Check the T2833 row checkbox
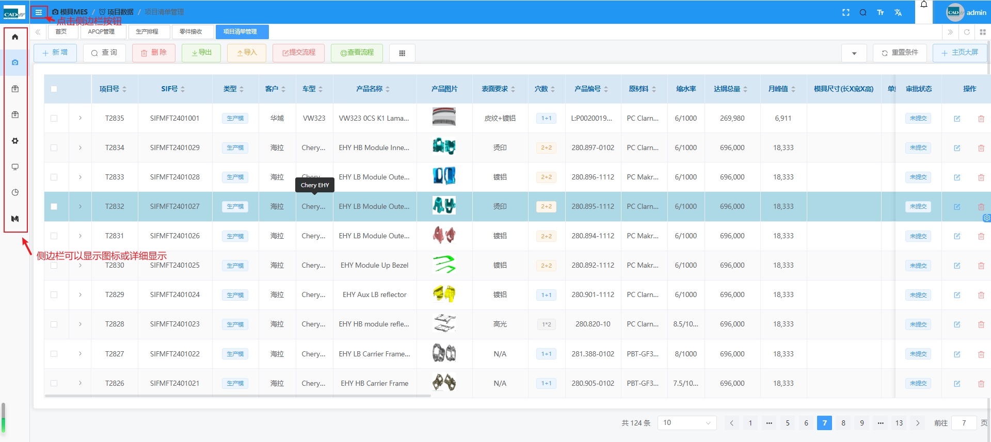 click(x=54, y=177)
